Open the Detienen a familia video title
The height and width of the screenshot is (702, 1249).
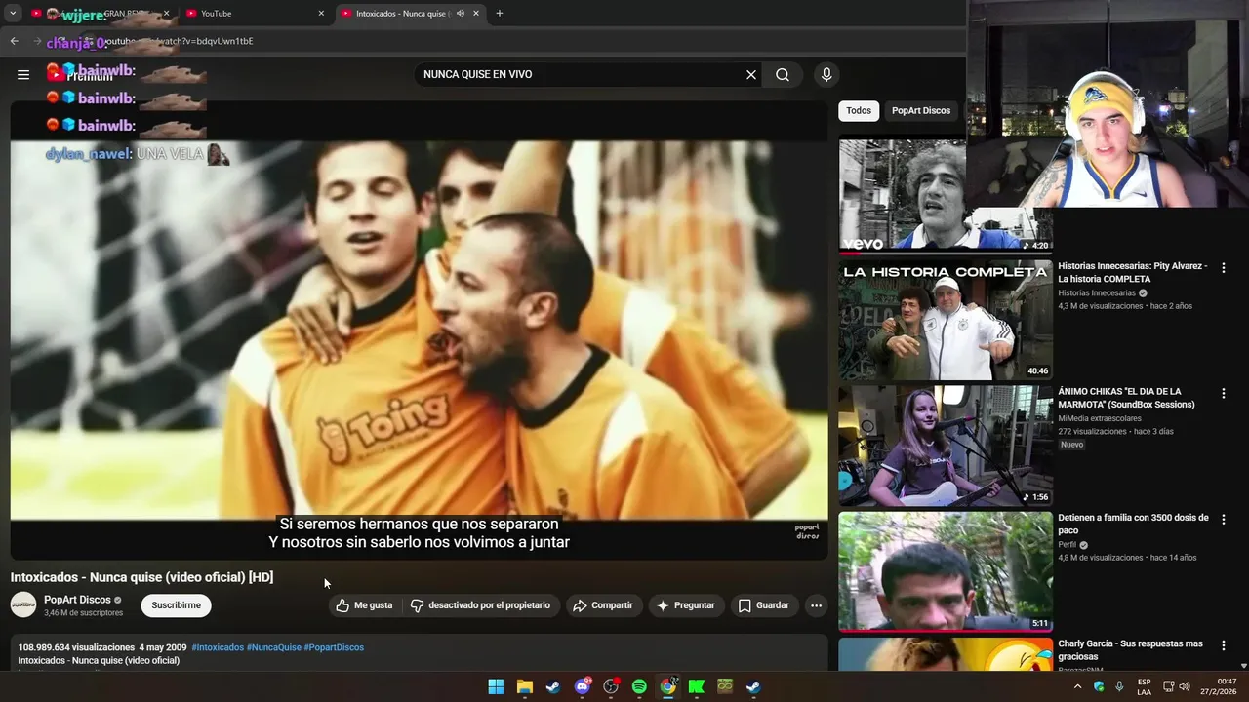(x=1133, y=524)
